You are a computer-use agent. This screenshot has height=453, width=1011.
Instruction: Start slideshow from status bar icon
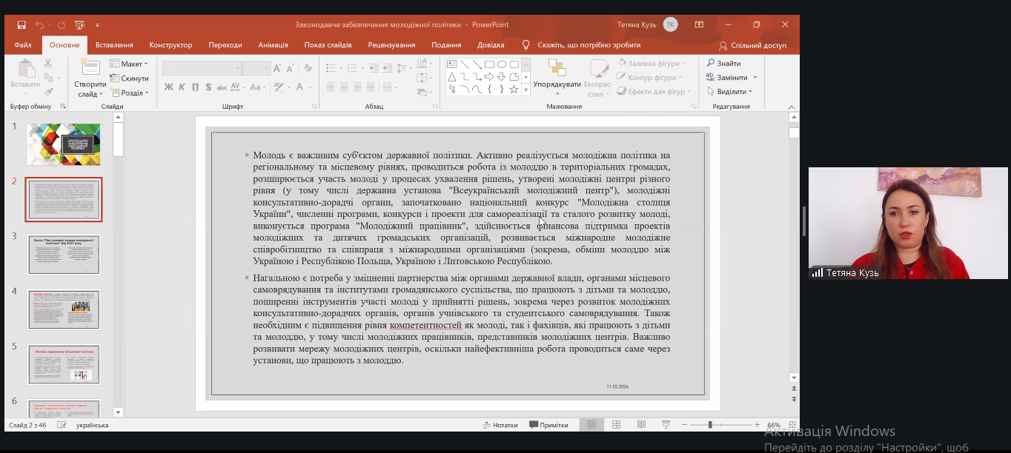click(x=666, y=425)
